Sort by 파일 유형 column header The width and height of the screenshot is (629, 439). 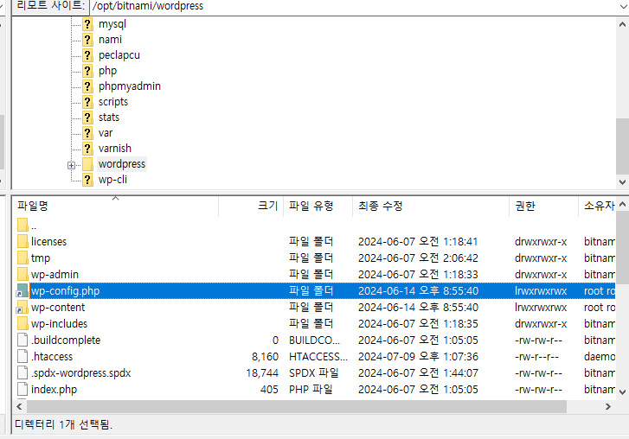(318, 207)
